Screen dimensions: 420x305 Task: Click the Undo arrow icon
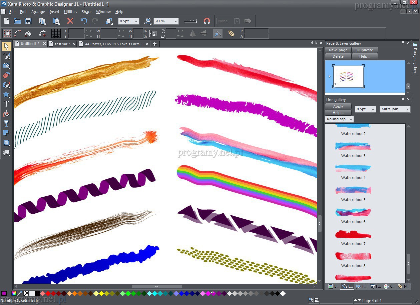tap(84, 21)
